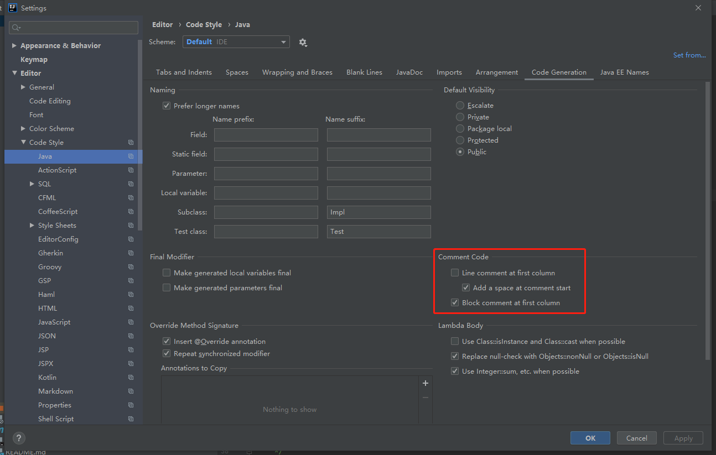
Task: Enable Make generated parameters final
Action: click(x=167, y=287)
